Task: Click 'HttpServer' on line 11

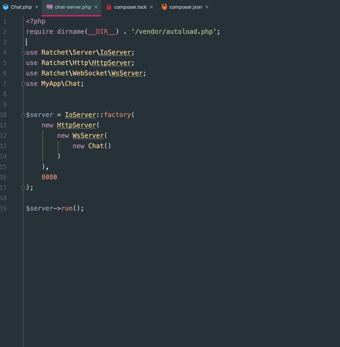Action: (77, 125)
